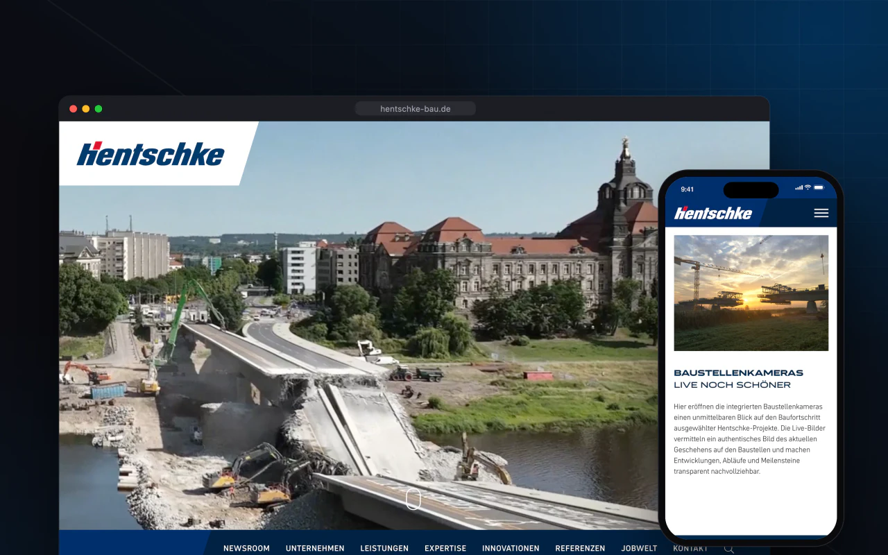Click the Hentschke logo in the browser window

(x=151, y=154)
